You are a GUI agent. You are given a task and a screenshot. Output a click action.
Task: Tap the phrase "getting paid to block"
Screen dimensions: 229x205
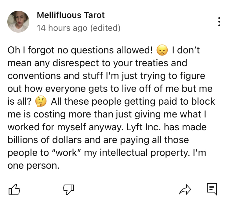point(173,102)
